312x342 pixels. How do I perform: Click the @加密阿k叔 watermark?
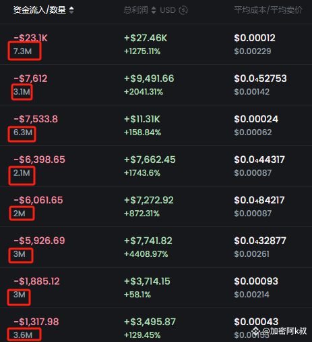click(280, 331)
